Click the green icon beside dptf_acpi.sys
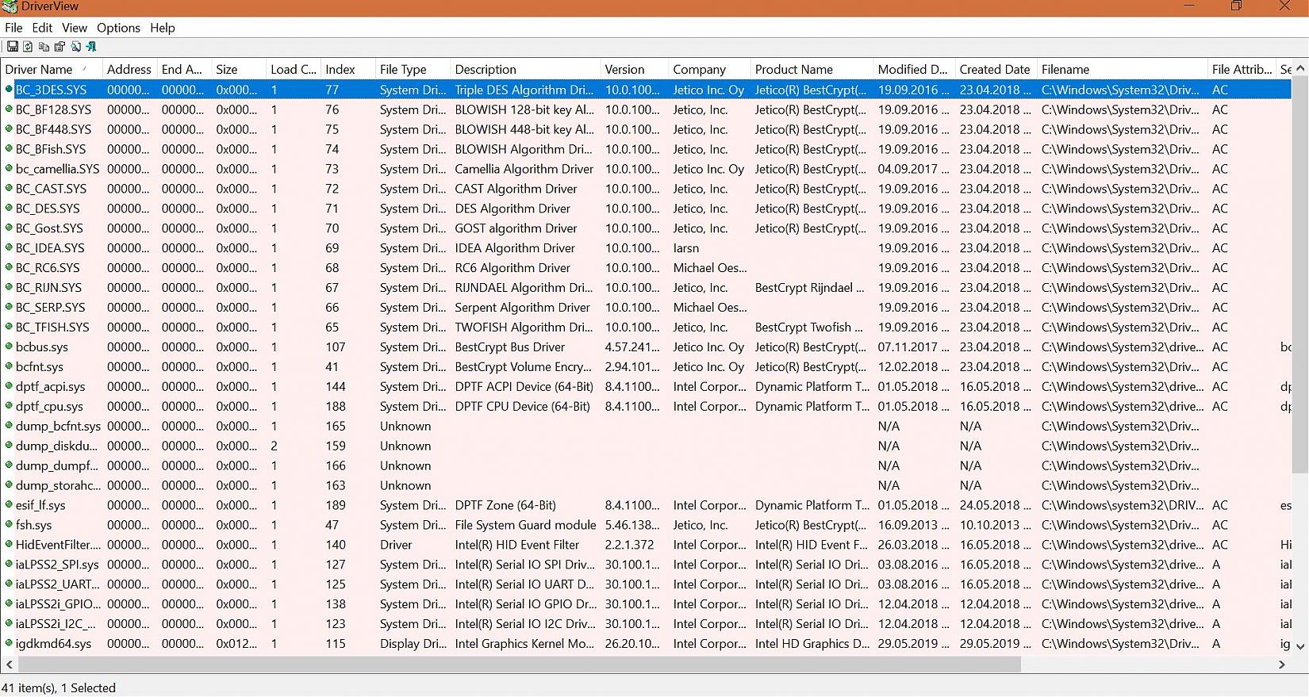This screenshot has height=697, width=1309. [x=10, y=386]
